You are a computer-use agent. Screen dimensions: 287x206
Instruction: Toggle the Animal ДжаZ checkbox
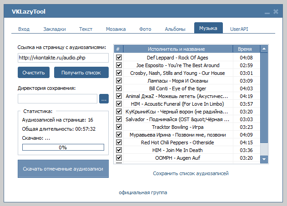tap(119, 96)
